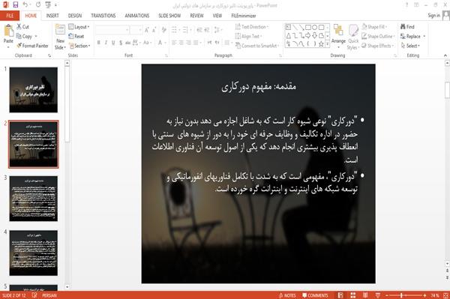Expand the Select dropdown in Editing
Screen dimensions: 450x299
410,46
